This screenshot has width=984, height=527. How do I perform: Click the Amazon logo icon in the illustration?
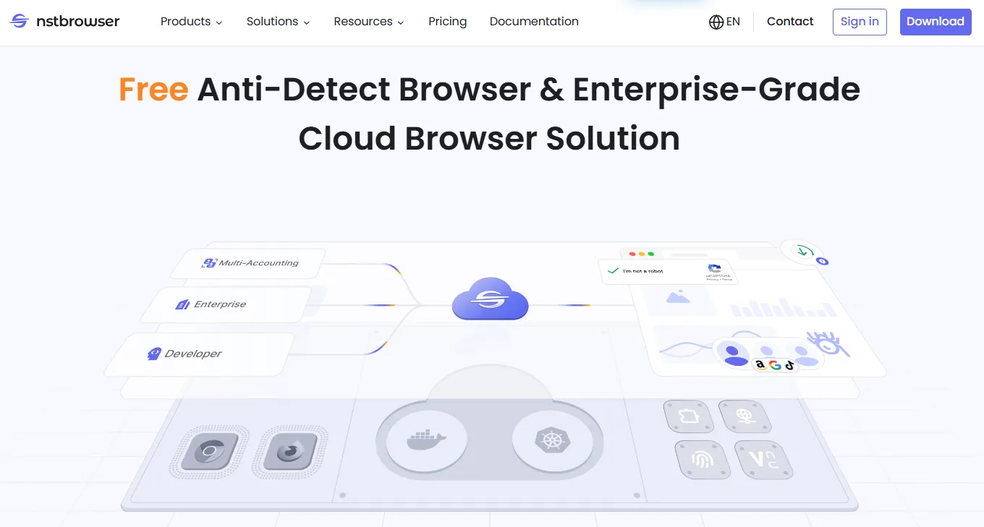(x=760, y=365)
